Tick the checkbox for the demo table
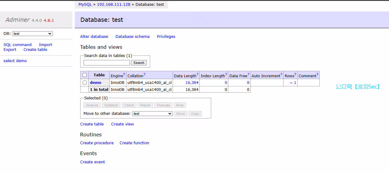The image size is (389, 173). tap(85, 82)
